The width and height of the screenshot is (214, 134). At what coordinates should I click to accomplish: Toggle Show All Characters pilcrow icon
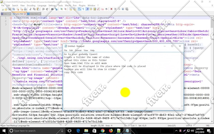83,9
